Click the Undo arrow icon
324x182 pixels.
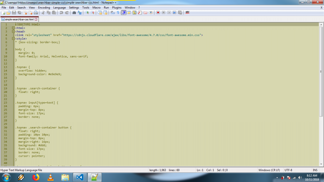(61, 13)
